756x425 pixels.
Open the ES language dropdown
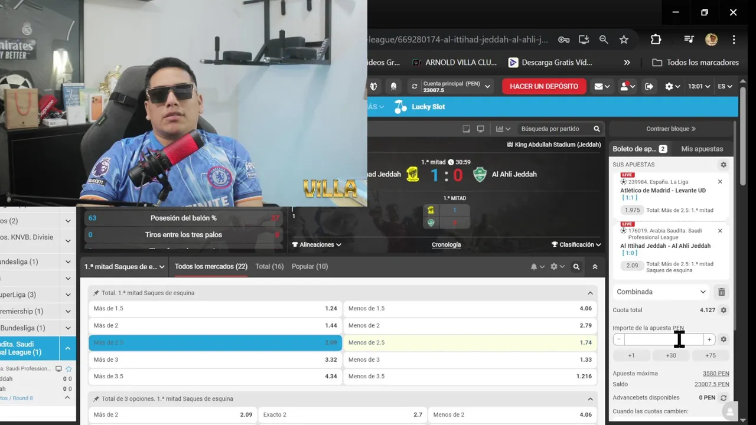(x=725, y=86)
